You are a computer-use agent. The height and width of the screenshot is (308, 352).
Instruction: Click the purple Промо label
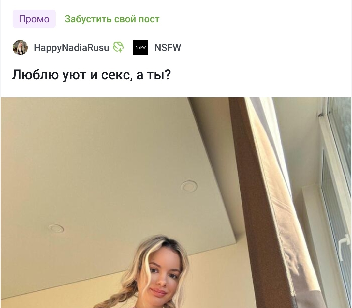pos(34,19)
